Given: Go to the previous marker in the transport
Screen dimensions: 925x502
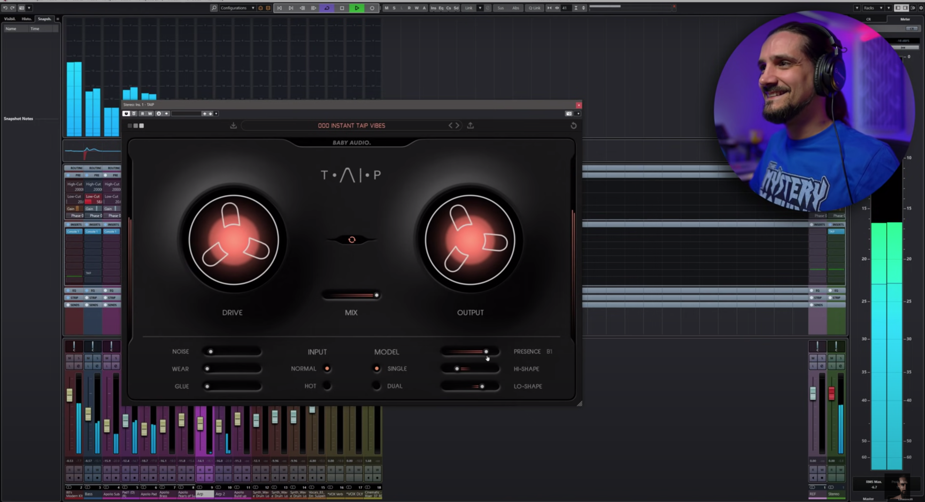Looking at the screenshot, I should (279, 8).
